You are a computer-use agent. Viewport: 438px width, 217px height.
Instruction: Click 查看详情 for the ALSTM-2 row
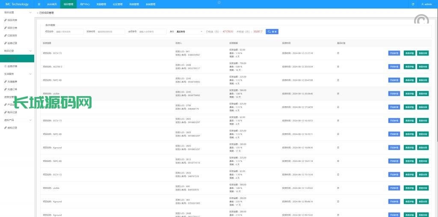point(409,67)
